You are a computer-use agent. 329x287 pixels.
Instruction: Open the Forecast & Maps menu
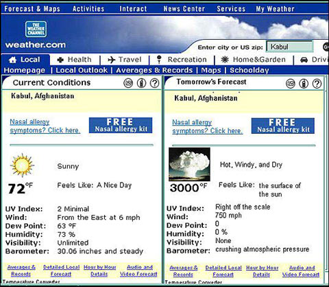tap(32, 9)
